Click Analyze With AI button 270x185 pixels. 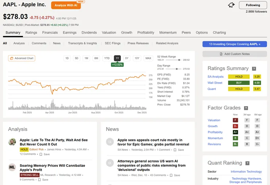[66, 5]
